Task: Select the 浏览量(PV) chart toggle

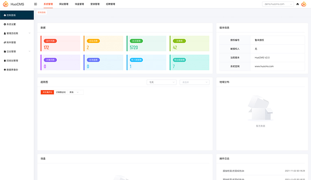Action: (x=47, y=92)
